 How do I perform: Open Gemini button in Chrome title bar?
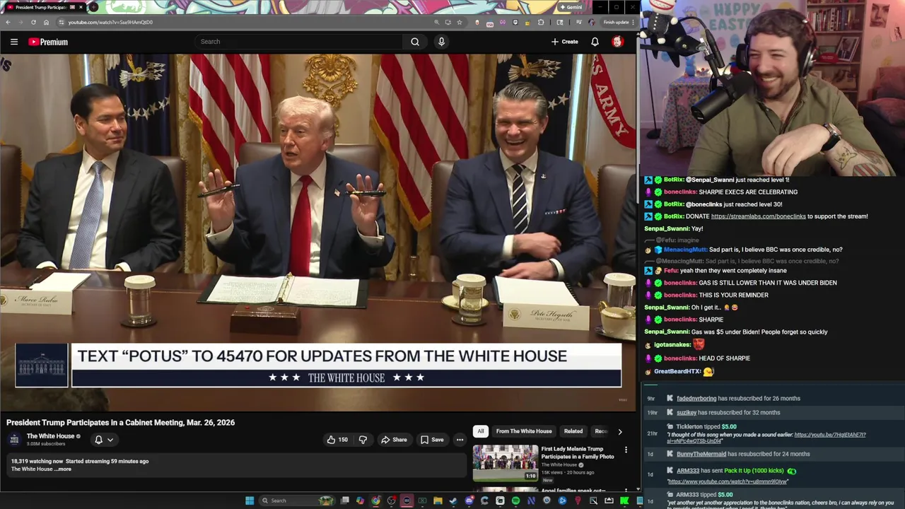(x=570, y=7)
